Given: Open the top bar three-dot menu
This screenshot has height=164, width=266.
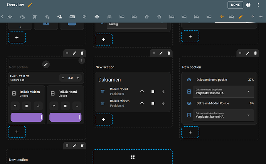Looking at the screenshot, I should click(258, 5).
